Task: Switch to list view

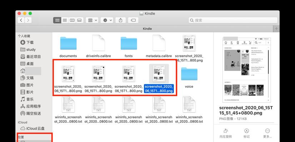Action: tap(65, 20)
